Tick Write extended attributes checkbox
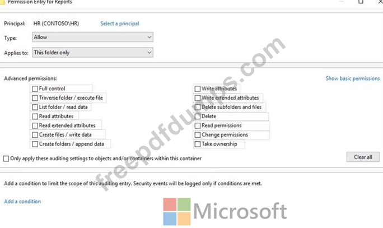Image resolution: width=383 pixels, height=228 pixels. (197, 98)
